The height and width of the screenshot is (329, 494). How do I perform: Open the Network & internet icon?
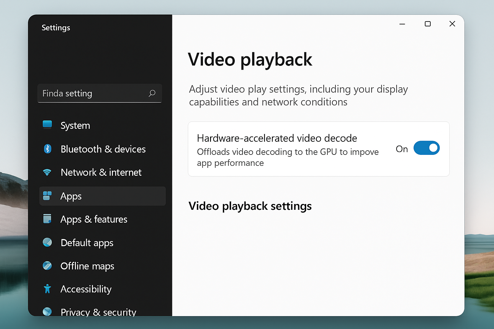pos(47,172)
